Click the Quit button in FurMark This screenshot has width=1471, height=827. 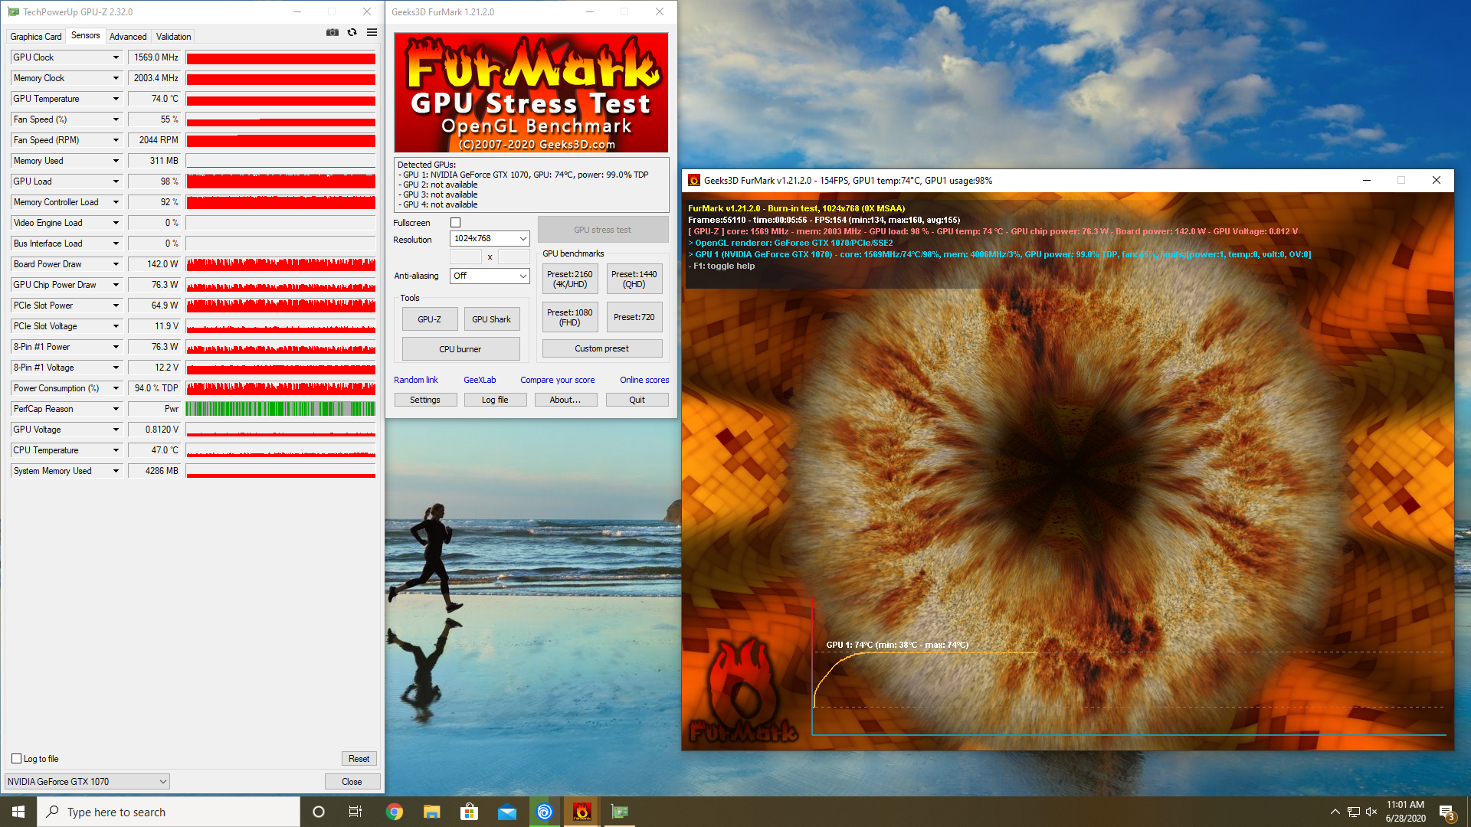tap(637, 400)
